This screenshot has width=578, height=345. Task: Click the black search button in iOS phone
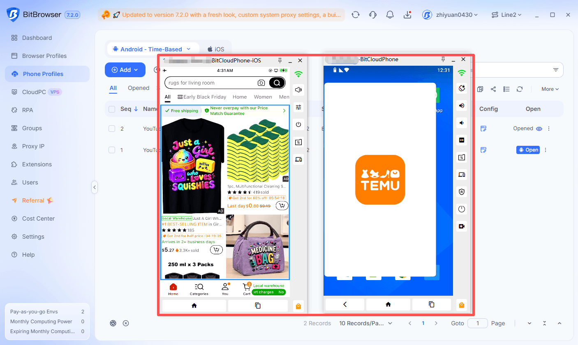(x=277, y=83)
